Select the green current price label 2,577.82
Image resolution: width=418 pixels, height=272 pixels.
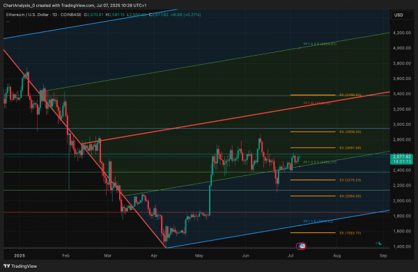[401, 159]
